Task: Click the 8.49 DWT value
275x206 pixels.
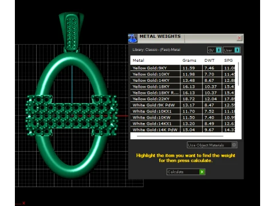Action: coord(209,124)
